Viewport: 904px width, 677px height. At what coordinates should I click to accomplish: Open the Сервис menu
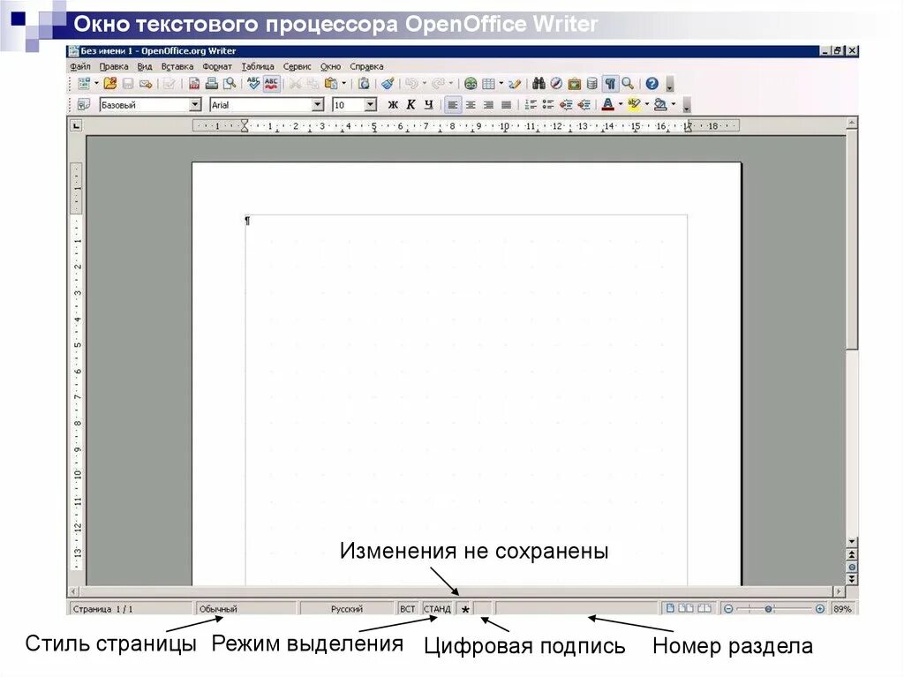tap(297, 66)
